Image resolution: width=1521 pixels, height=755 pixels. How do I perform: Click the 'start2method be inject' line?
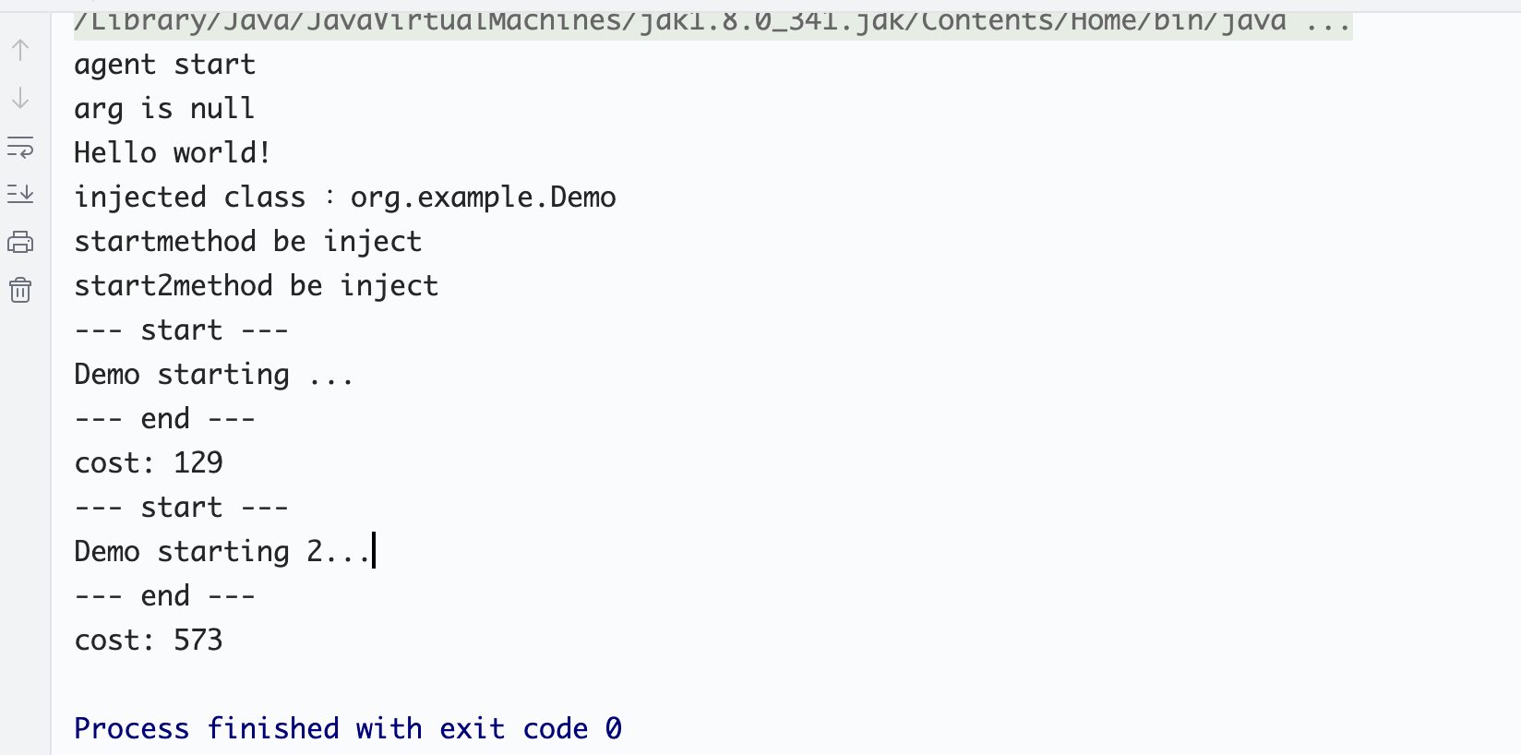[256, 286]
